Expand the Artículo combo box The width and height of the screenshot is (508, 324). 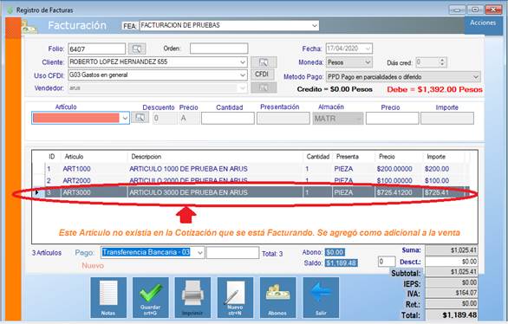(125, 118)
